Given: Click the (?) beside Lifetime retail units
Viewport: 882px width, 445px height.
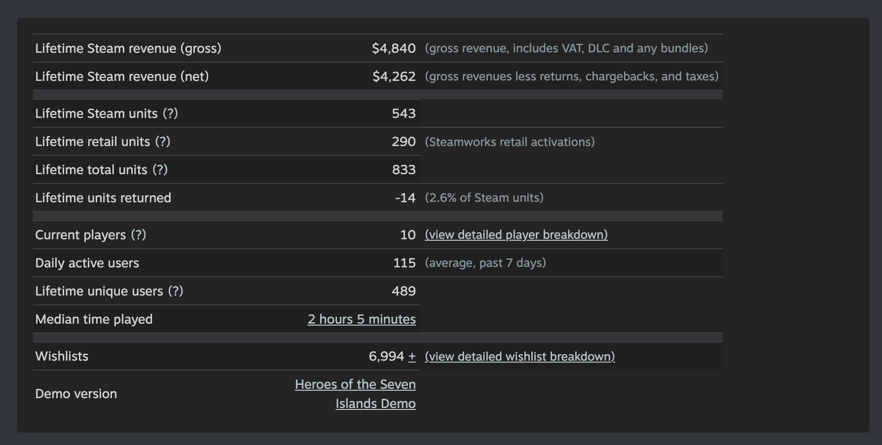Looking at the screenshot, I should (163, 142).
